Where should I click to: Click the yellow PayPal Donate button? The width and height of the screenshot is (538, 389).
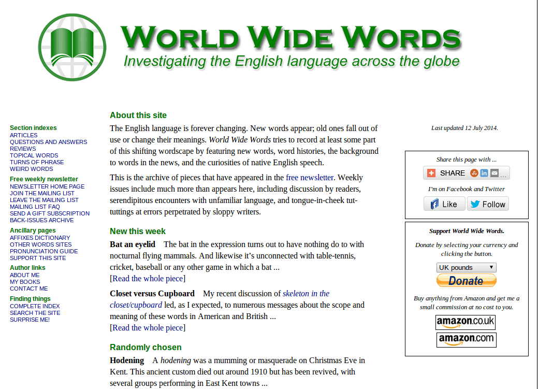(466, 281)
